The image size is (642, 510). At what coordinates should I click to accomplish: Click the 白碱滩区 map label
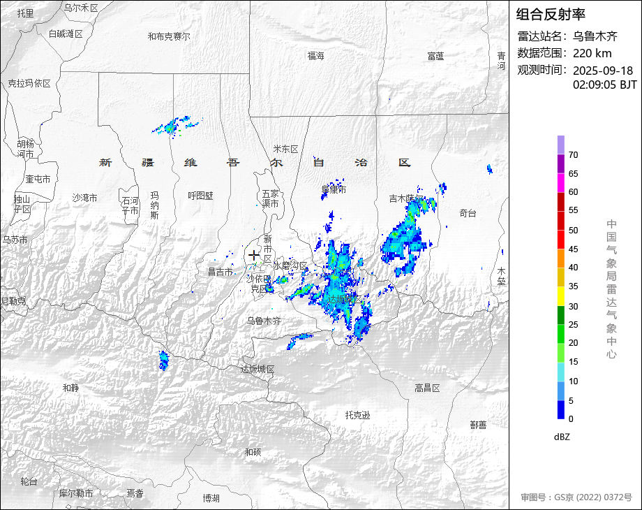point(66,34)
